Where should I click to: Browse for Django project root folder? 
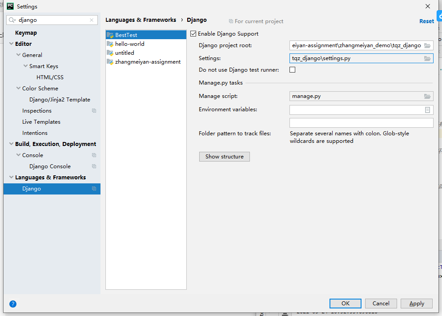pyautogui.click(x=427, y=45)
